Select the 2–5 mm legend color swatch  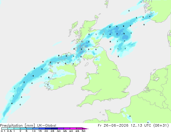(23, 128)
